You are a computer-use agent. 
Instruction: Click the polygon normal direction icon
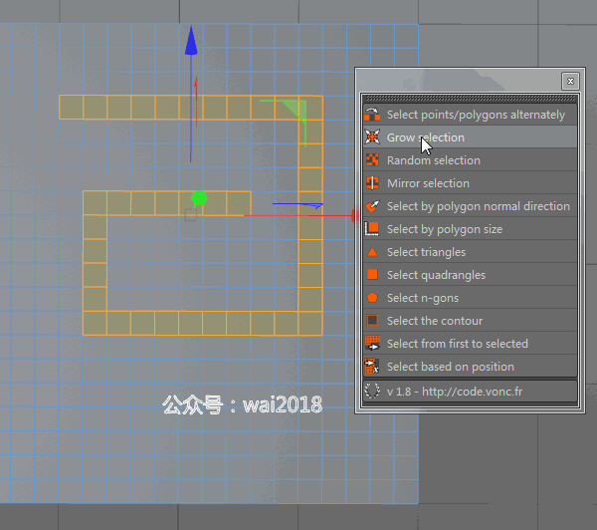[372, 206]
